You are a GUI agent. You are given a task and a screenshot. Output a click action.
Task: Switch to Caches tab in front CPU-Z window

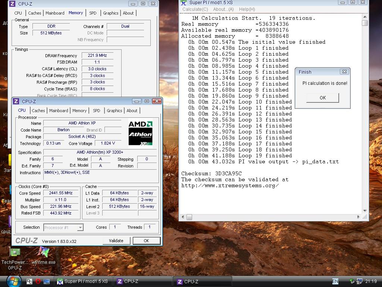[38, 111]
